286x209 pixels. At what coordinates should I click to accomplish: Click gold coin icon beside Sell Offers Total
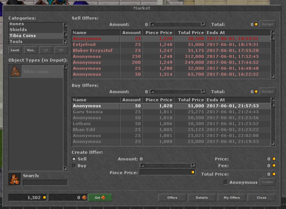tap(256, 24)
